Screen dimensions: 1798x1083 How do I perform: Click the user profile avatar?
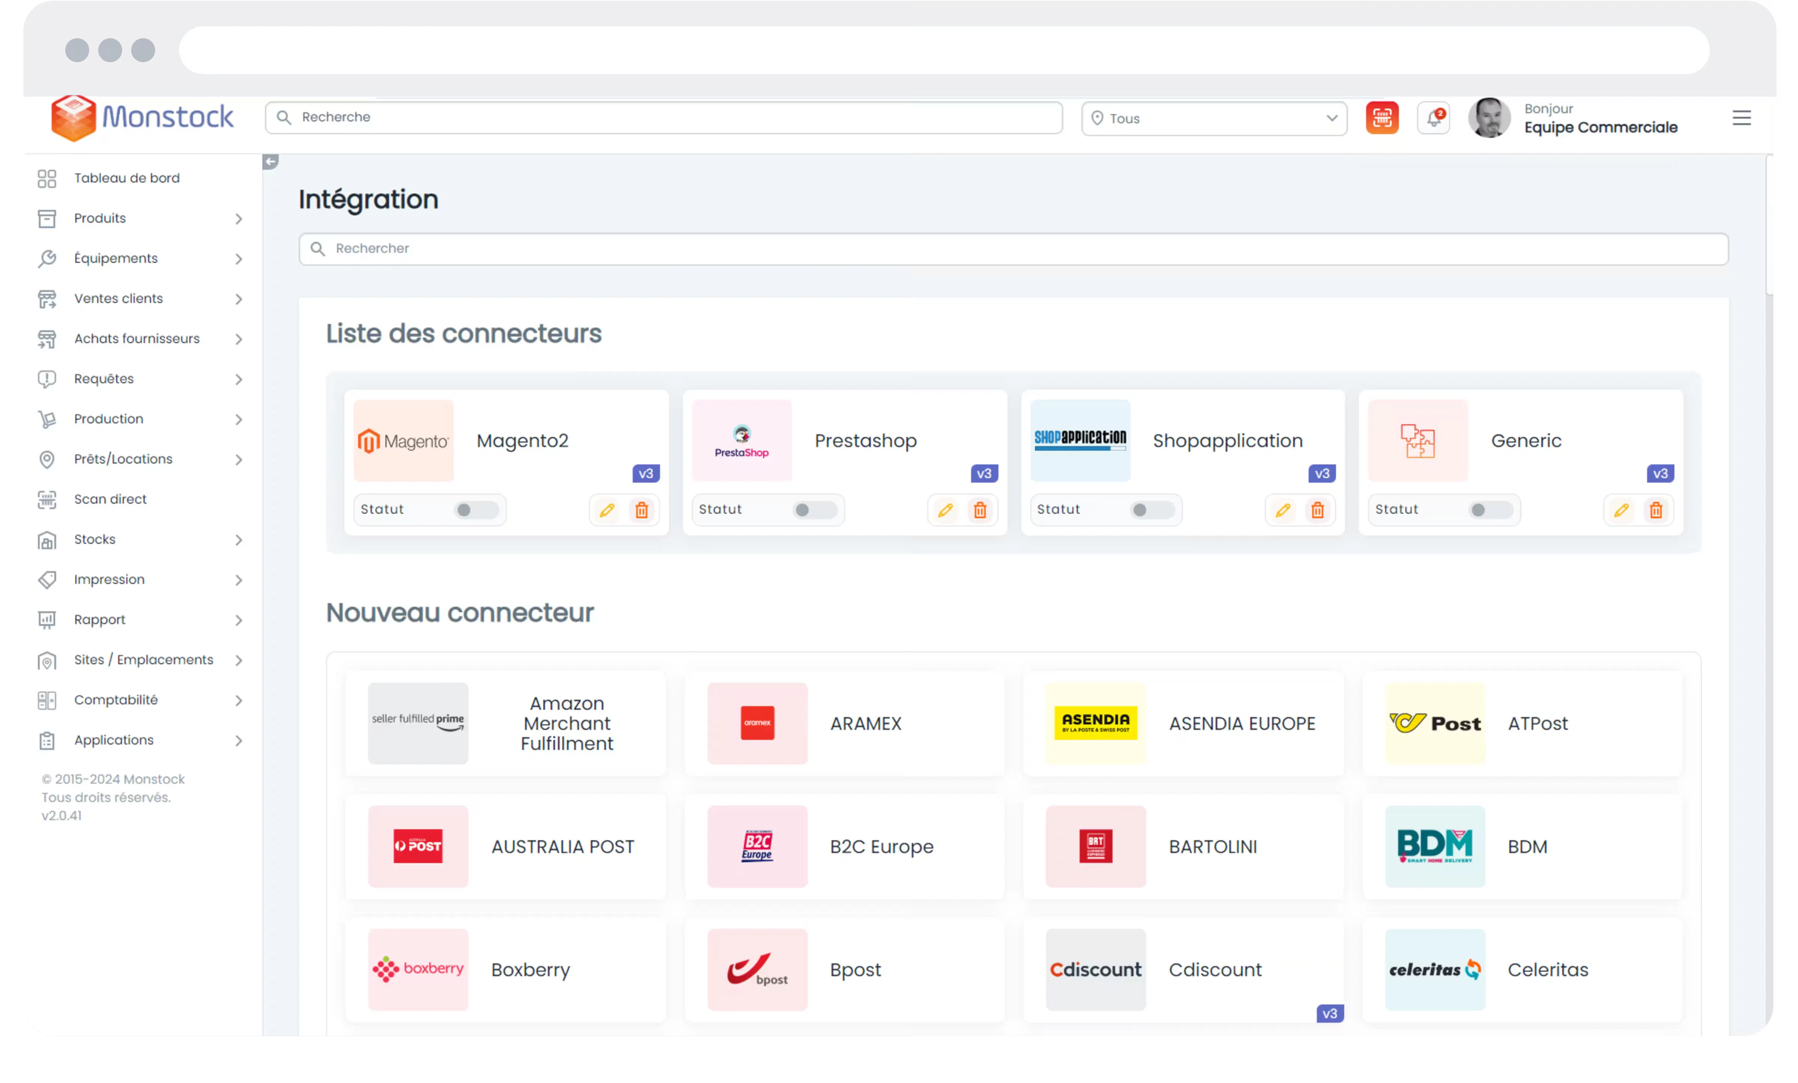click(1489, 118)
